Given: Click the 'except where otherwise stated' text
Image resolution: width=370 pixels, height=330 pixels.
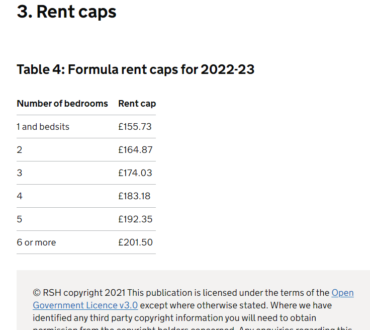Looking at the screenshot, I should click(x=204, y=305).
